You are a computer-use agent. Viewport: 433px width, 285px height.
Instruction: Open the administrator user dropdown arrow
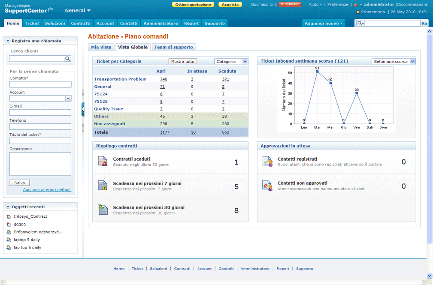pos(360,5)
